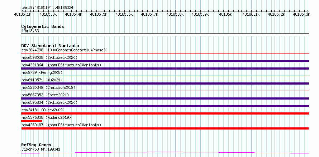This screenshot has height=157, width=319.
Task: Open the nsv6110571 Wu2021 variant label
Action: [42, 80]
